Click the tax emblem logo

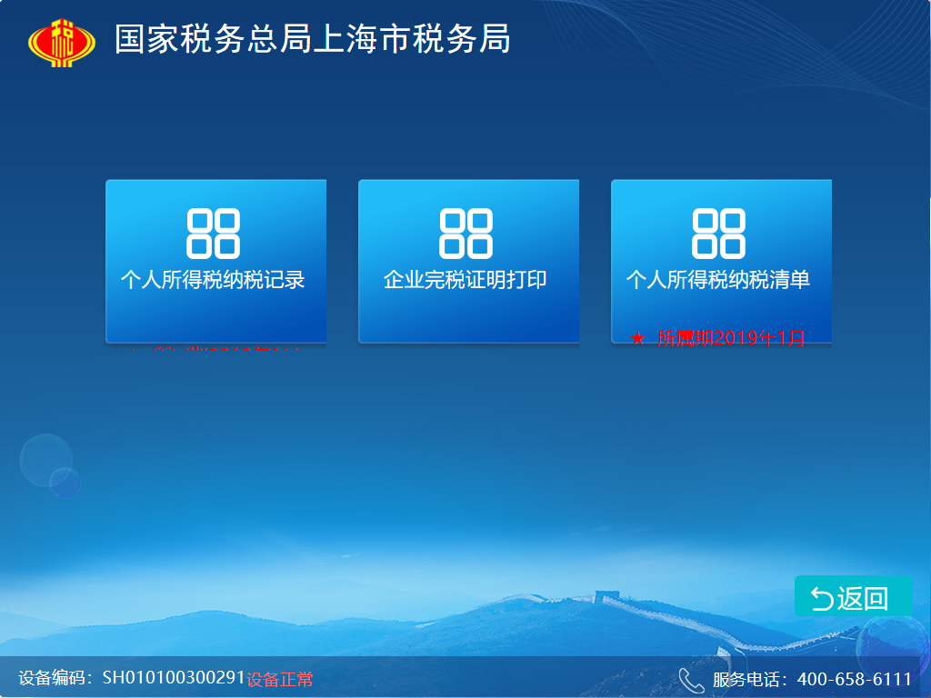click(x=61, y=42)
